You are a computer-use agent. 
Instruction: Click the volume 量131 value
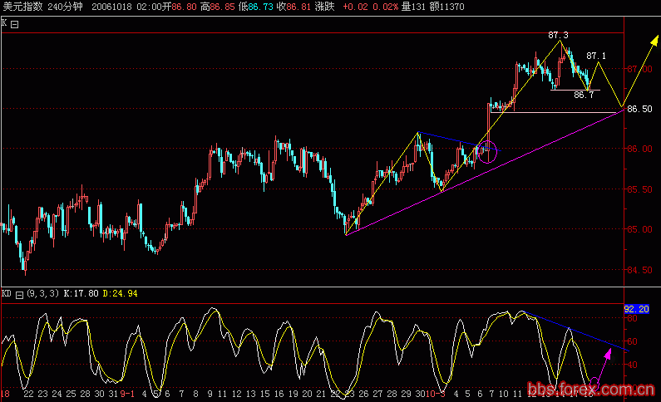[413, 7]
